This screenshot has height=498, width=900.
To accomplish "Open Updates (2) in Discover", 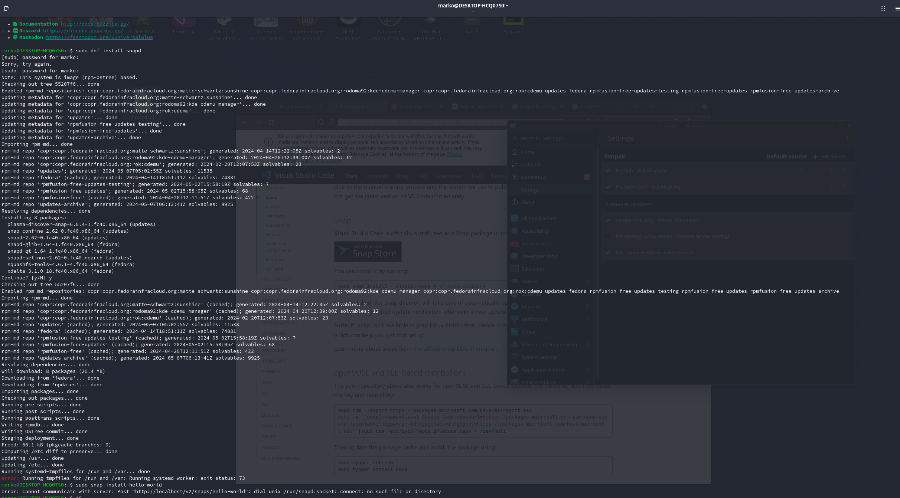I will [534, 177].
